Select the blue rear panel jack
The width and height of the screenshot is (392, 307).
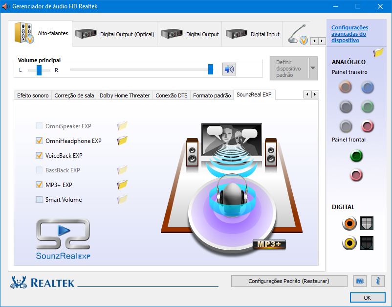tap(367, 87)
